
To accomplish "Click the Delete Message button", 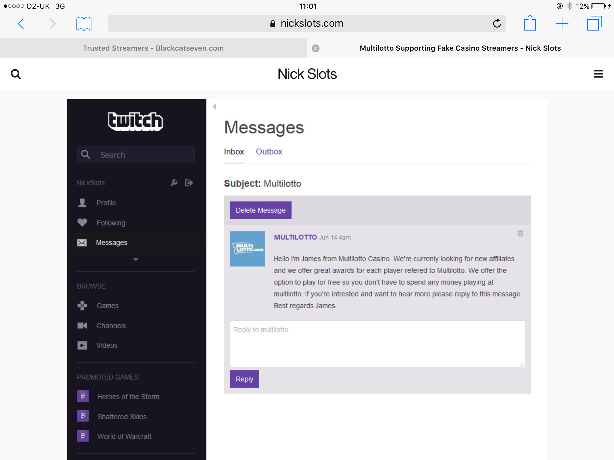I will coord(261,210).
